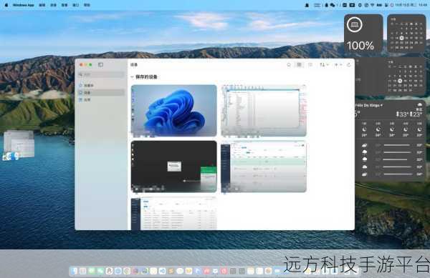430x278 pixels.
Task: Open the sort order dropdown in the toolbar
Action: (324, 65)
